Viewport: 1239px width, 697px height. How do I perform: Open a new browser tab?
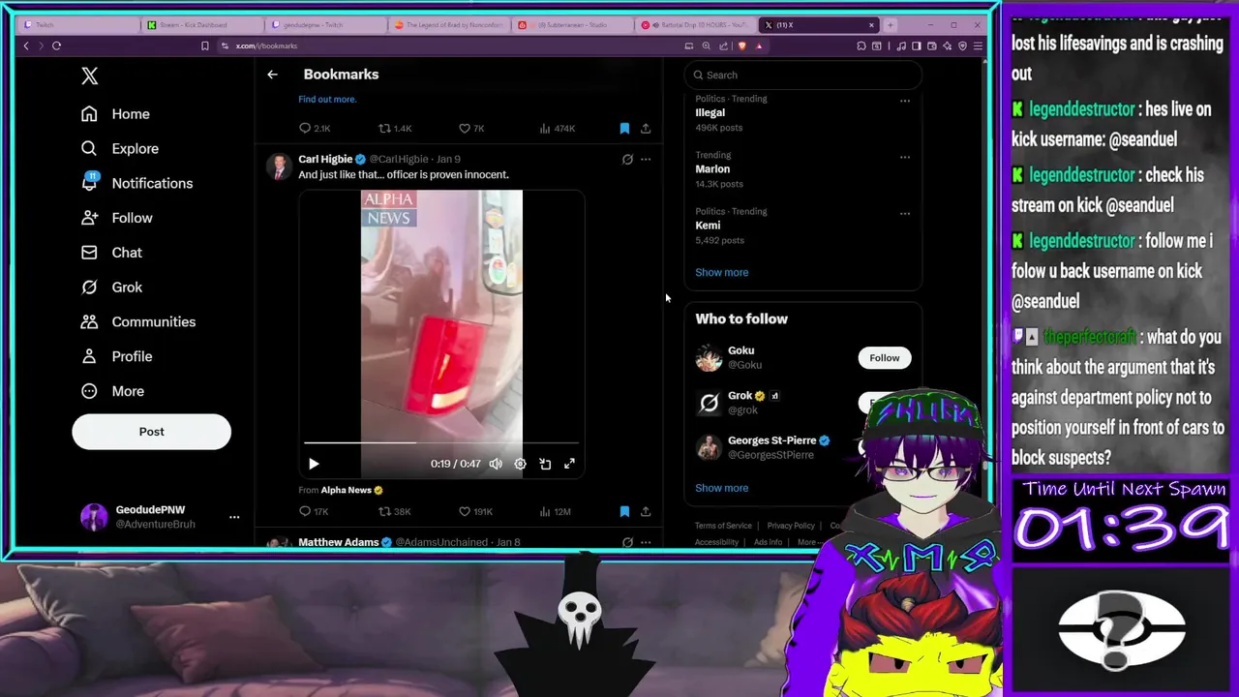(x=891, y=25)
